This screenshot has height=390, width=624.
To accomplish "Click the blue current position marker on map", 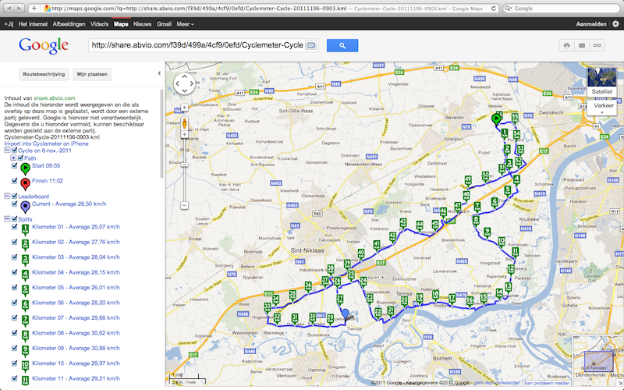I will click(346, 314).
